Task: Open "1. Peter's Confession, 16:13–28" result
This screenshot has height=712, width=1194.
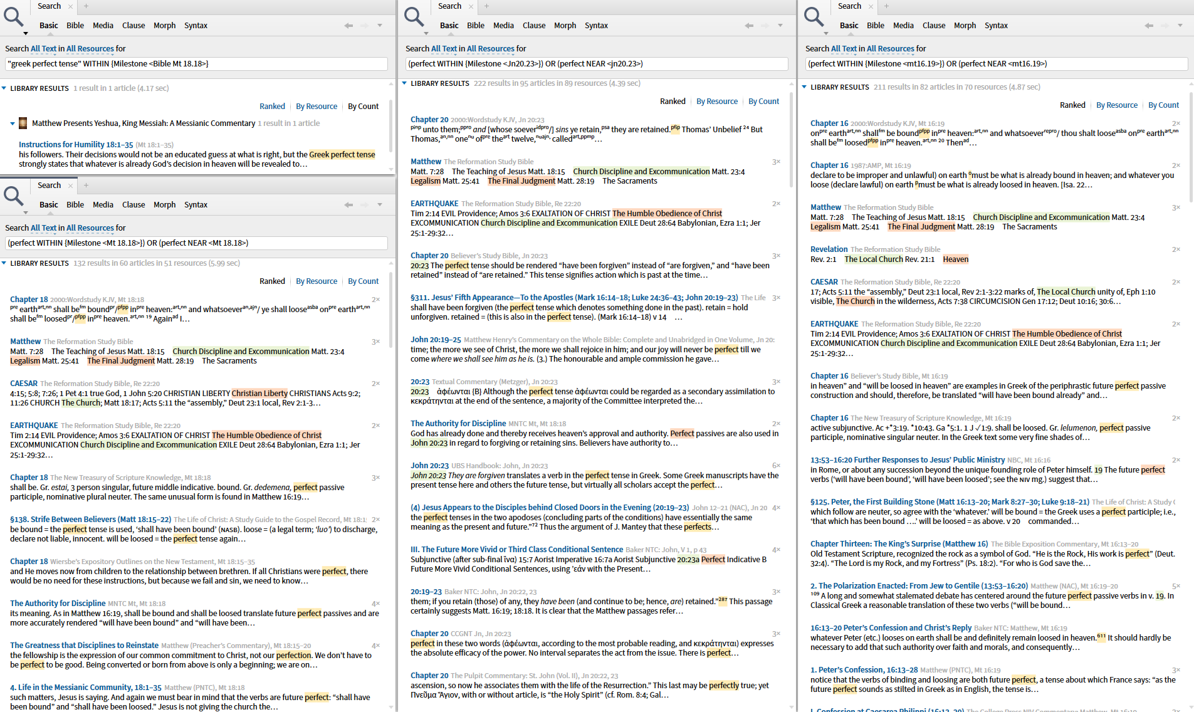Action: [864, 670]
